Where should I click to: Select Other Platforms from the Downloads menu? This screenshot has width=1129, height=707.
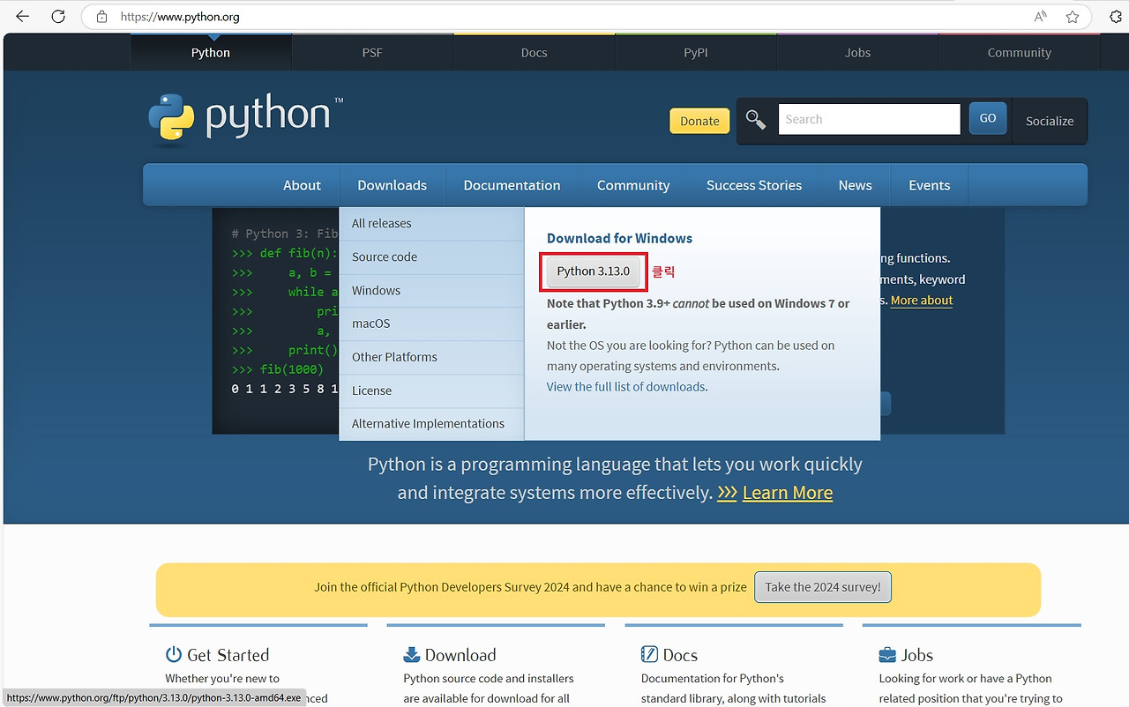(x=431, y=357)
